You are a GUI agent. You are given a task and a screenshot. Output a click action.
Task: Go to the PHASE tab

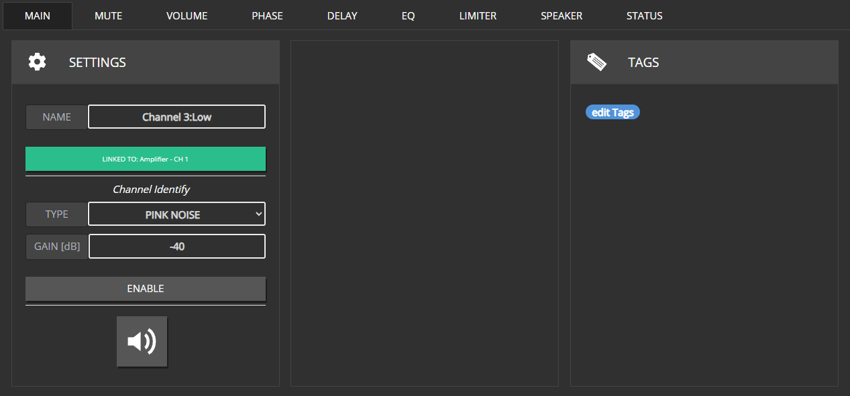point(267,16)
